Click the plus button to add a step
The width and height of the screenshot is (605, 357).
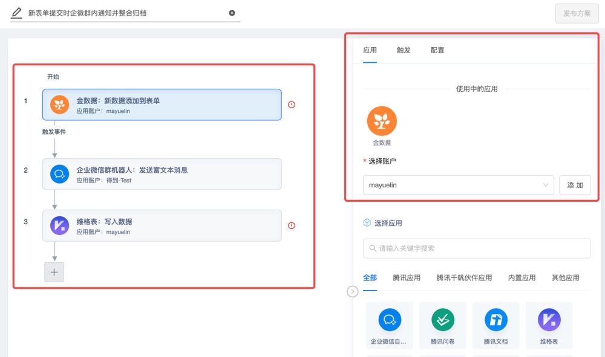pos(54,272)
